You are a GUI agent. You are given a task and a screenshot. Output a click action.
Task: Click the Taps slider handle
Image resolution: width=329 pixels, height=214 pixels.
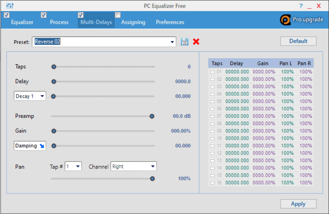tap(54, 67)
